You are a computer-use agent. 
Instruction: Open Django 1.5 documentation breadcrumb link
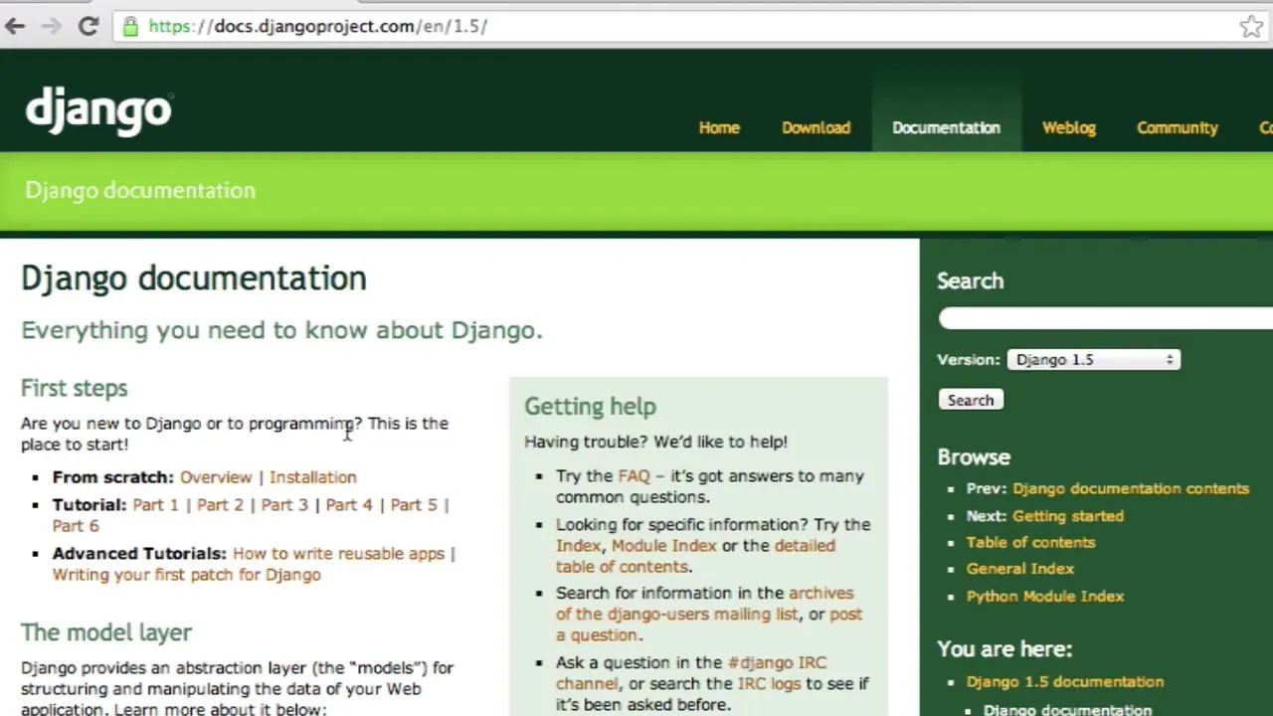[x=1064, y=682]
